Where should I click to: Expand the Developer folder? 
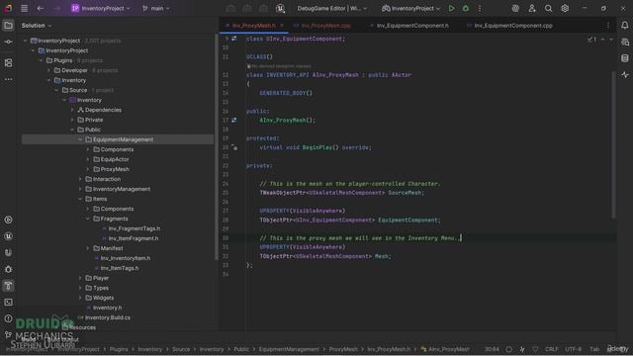pyautogui.click(x=48, y=70)
